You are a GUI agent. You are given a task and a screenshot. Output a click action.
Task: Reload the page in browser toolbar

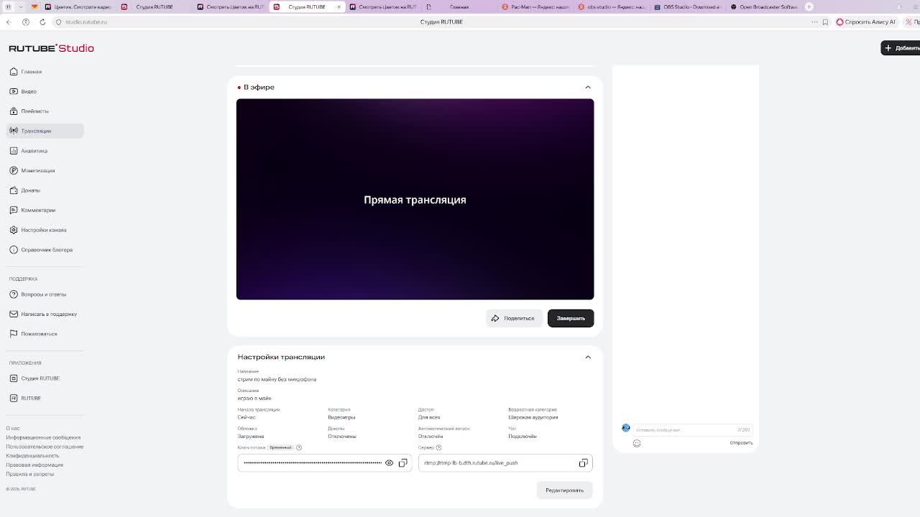click(42, 22)
